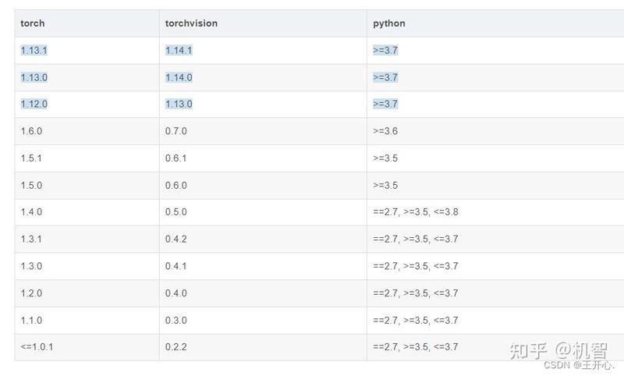The height and width of the screenshot is (376, 624).
Task: Click the torchvision 0.4.1 value
Action: coord(176,266)
